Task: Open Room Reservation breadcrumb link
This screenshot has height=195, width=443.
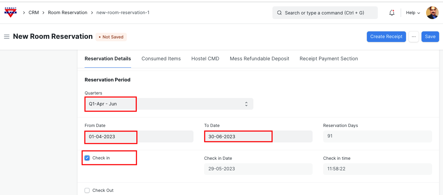Action: pyautogui.click(x=68, y=13)
